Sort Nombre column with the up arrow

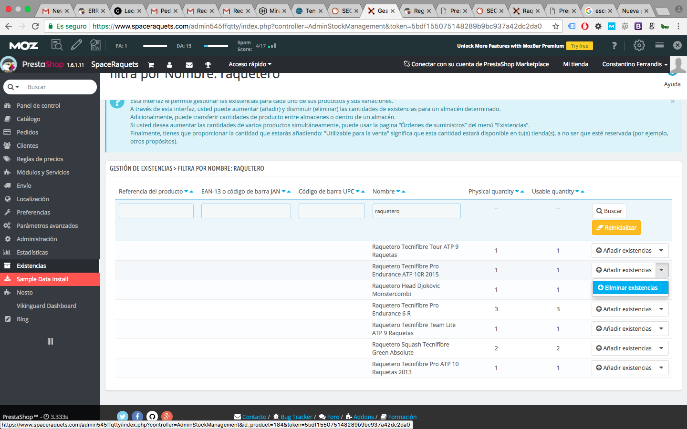pyautogui.click(x=404, y=192)
